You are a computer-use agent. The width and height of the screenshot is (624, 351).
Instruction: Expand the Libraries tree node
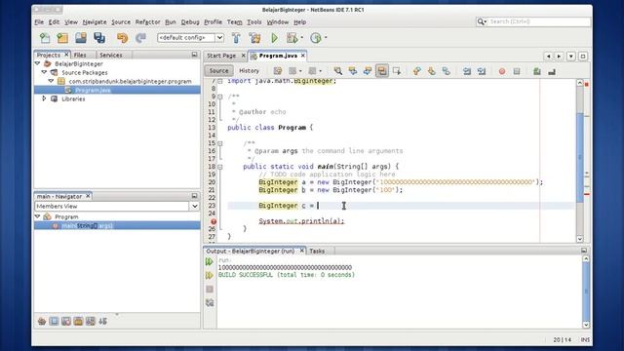pos(44,98)
